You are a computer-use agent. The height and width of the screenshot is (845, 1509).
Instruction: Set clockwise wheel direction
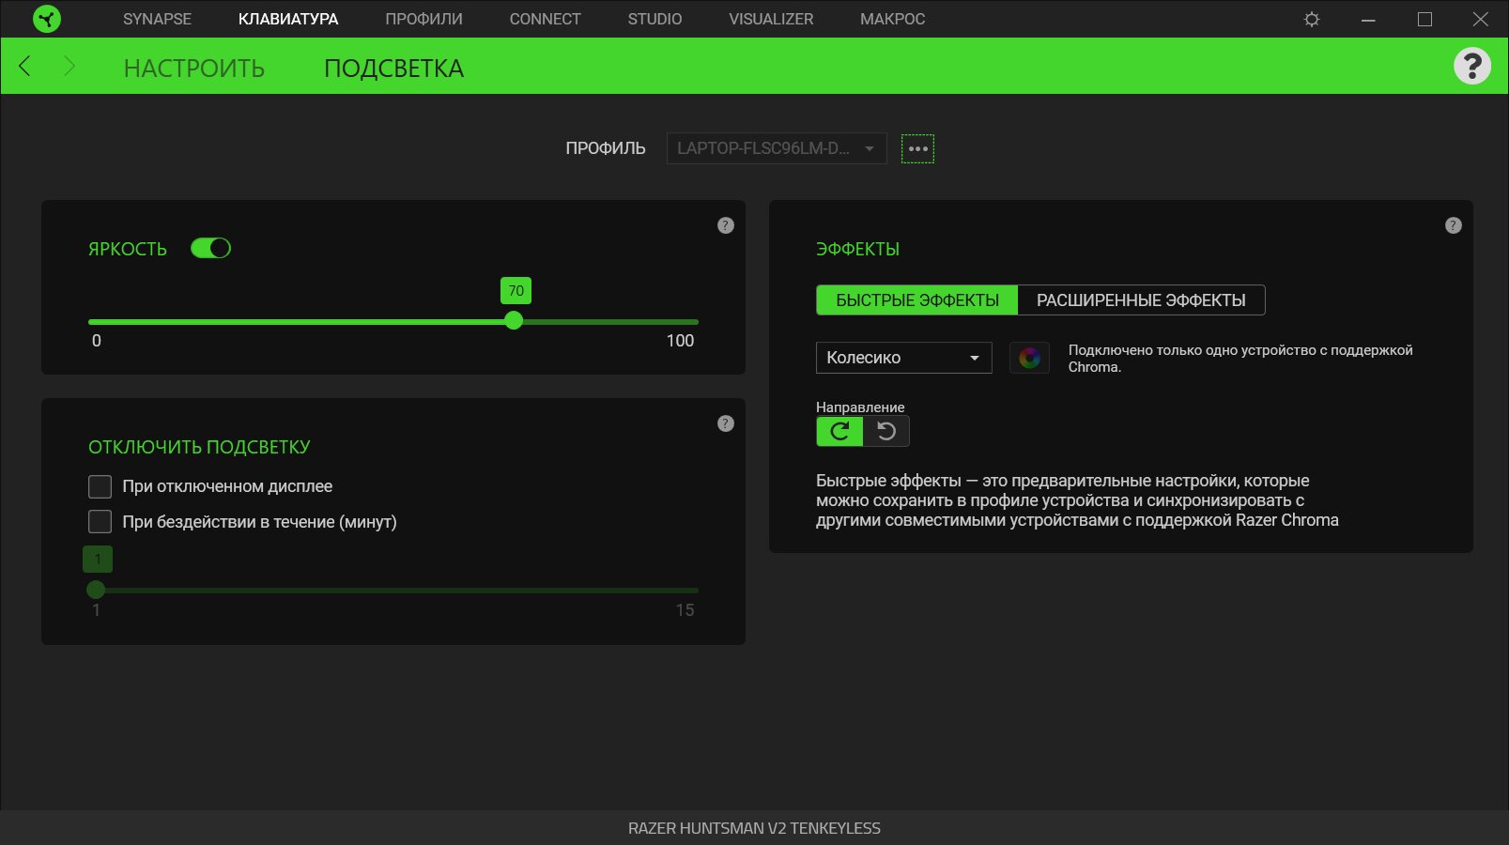[x=839, y=431]
